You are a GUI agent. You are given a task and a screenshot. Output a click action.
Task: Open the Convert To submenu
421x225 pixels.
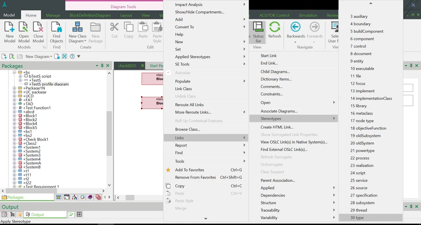pyautogui.click(x=206, y=27)
